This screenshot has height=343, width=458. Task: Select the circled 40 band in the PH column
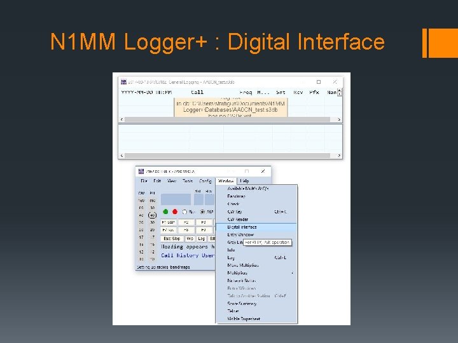point(152,215)
